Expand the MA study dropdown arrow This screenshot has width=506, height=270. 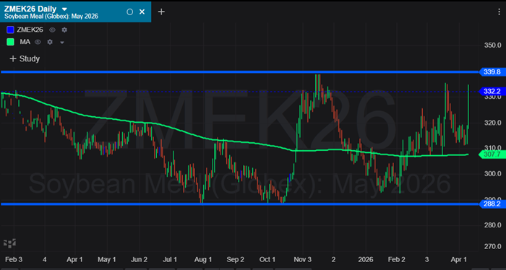[x=62, y=42]
